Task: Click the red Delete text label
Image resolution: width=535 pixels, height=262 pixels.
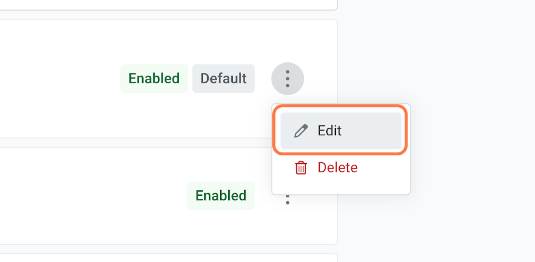Action: click(x=337, y=168)
